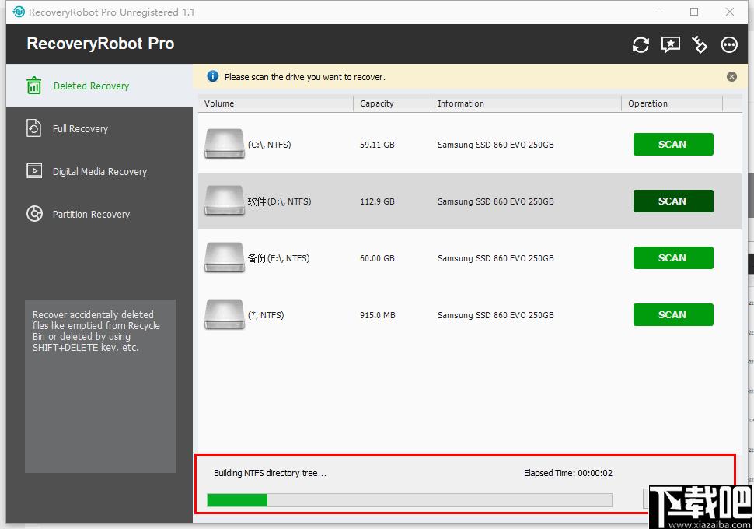Scan the C:\ NTFS volume
The height and width of the screenshot is (529, 754).
tap(672, 145)
